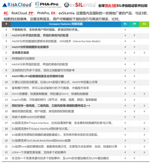Select the row 5 English language support text
This screenshot has height=165, width=151.
click(x=20, y=53)
